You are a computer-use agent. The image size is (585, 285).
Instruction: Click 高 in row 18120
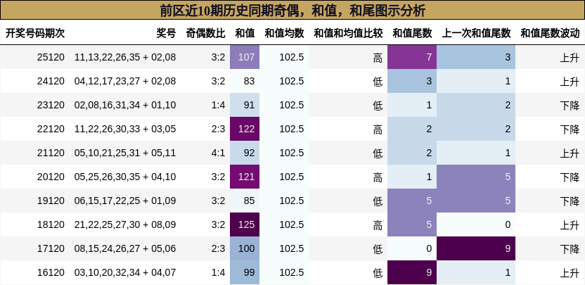[378, 224]
